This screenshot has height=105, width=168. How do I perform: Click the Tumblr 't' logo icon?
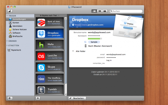click(x=41, y=90)
